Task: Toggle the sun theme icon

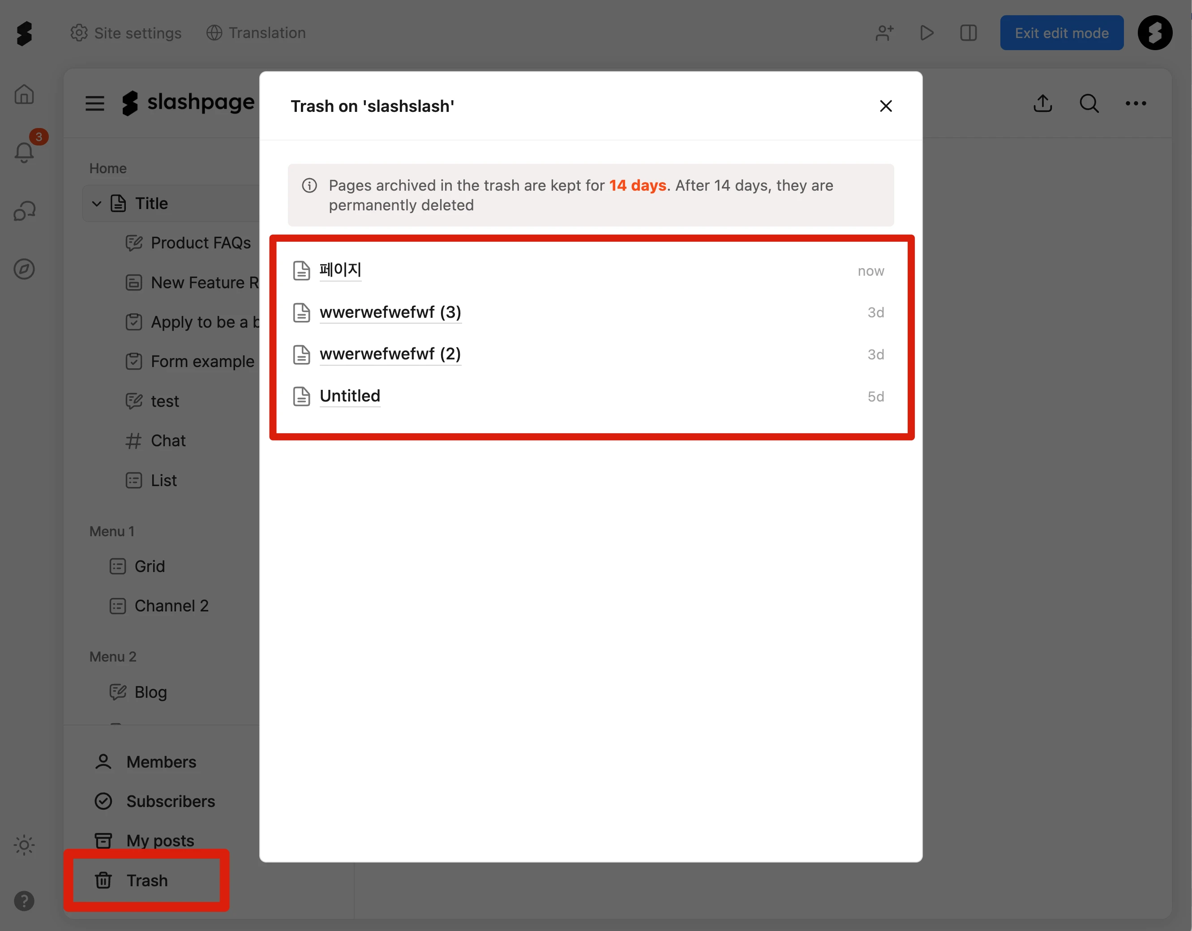Action: (24, 845)
